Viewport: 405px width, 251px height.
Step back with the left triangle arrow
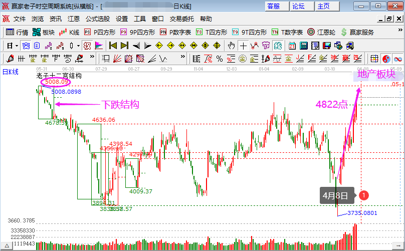tap(136, 46)
